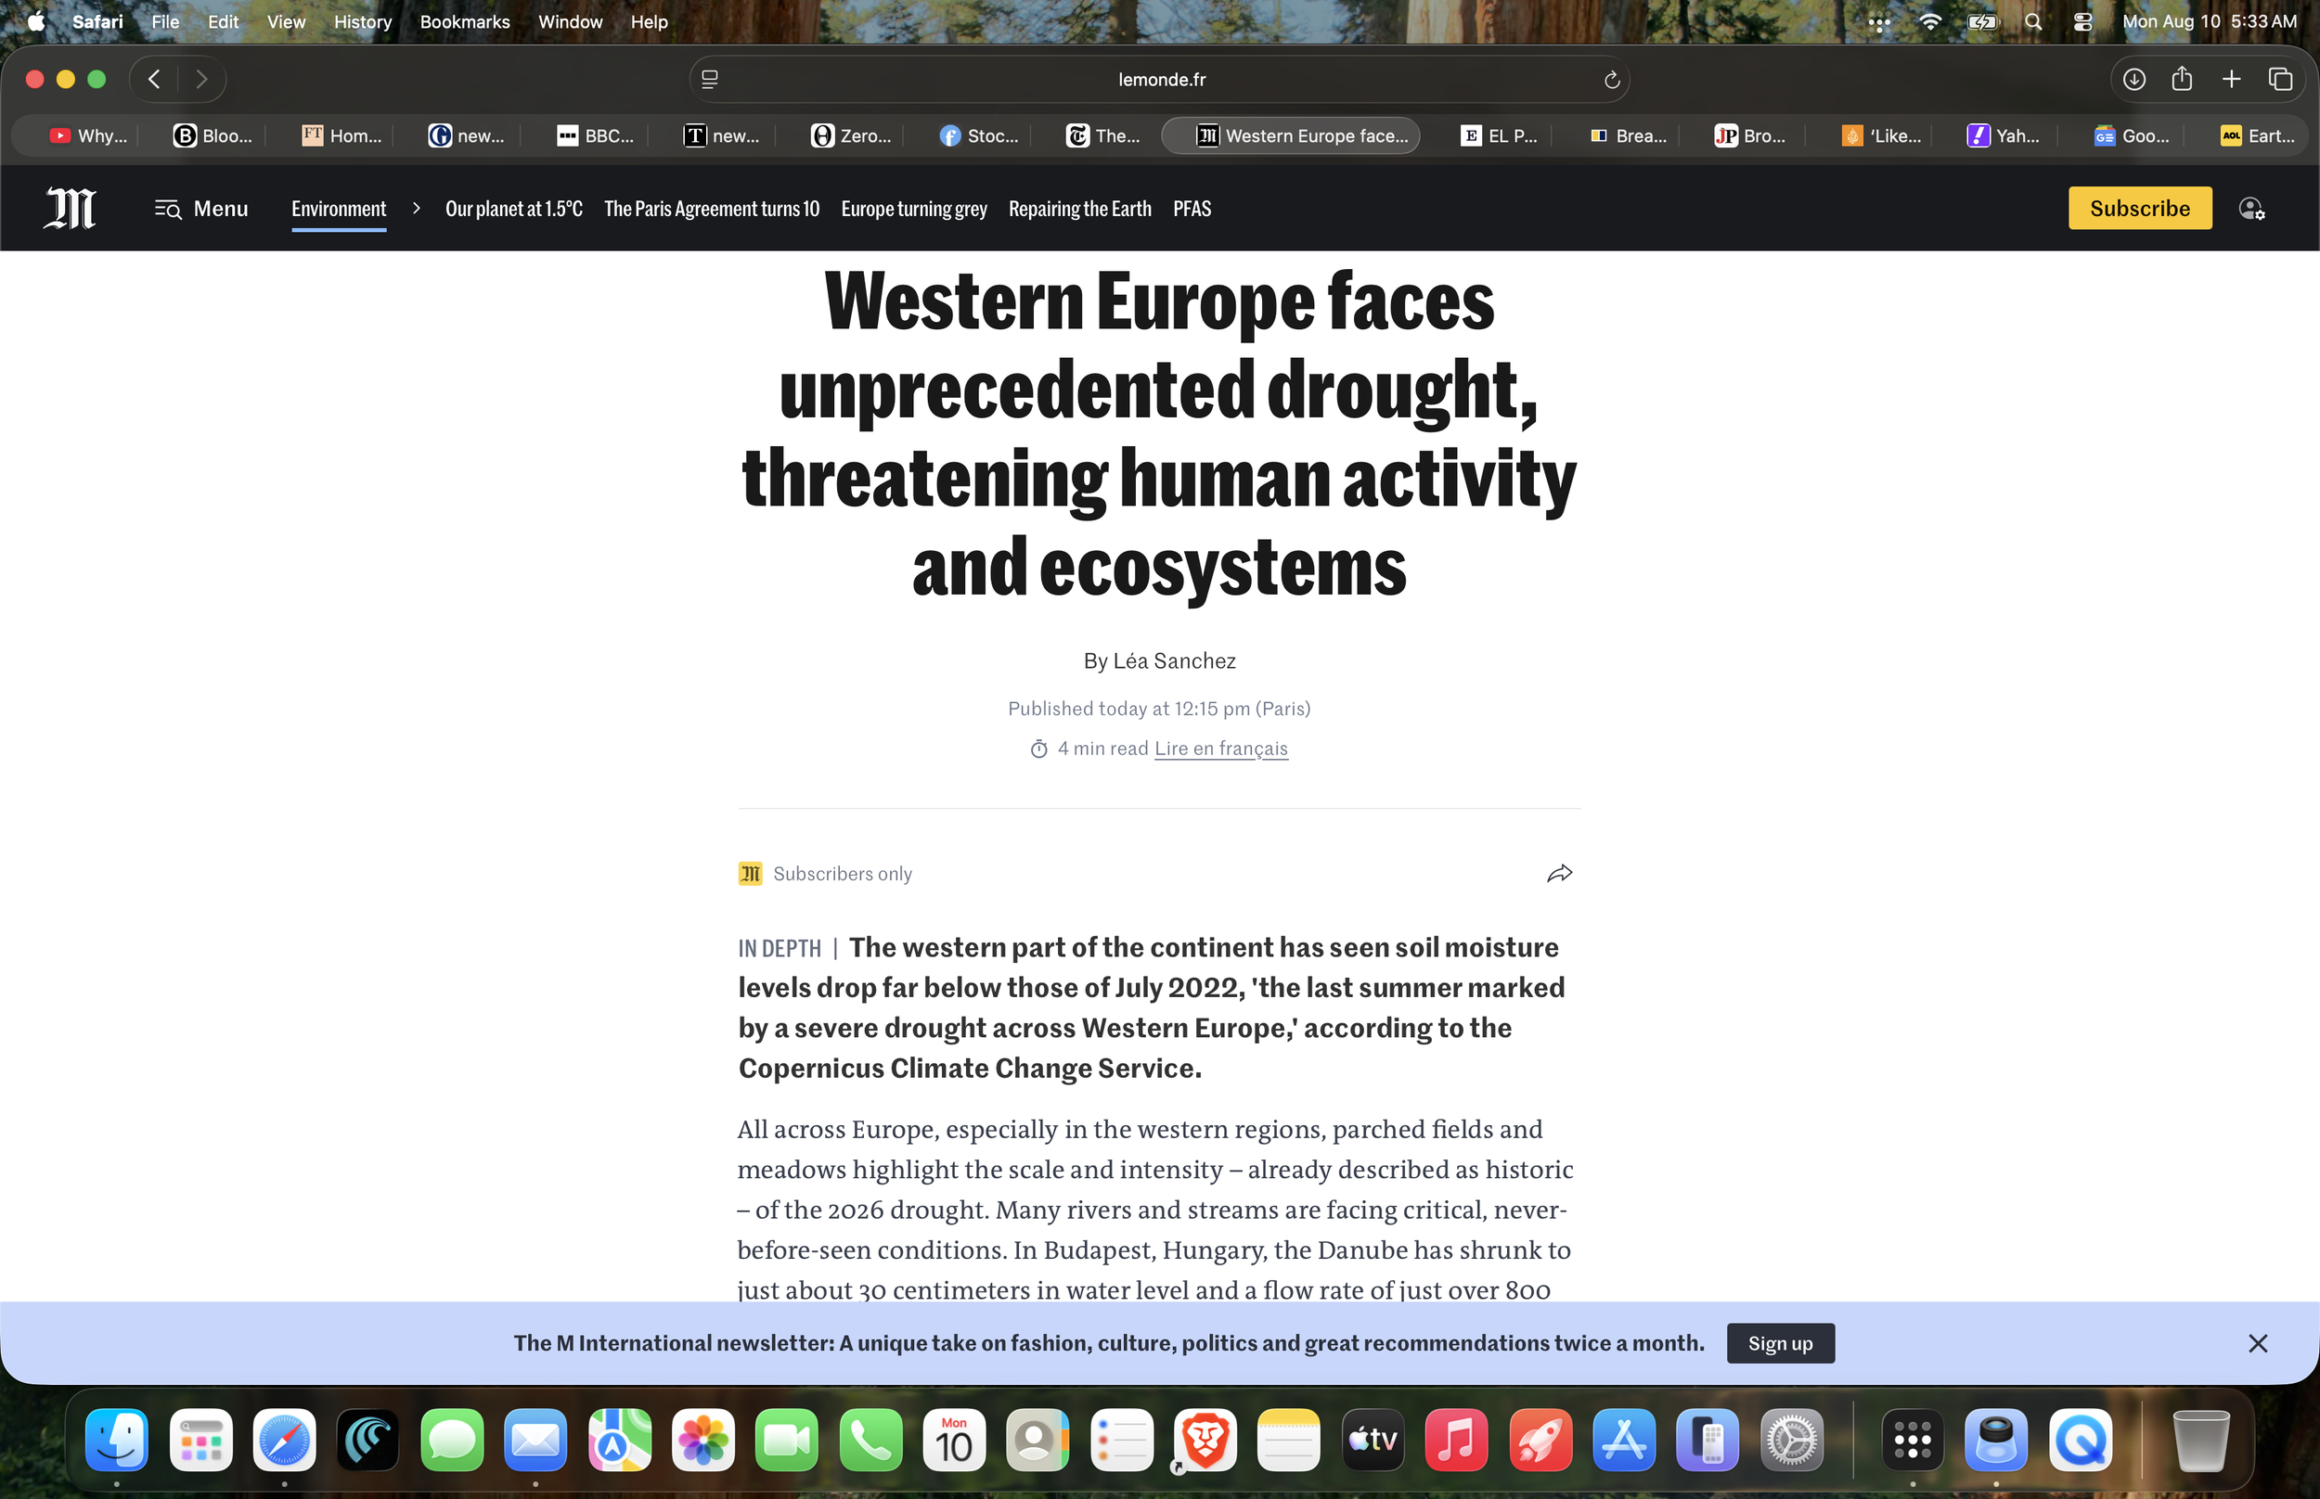The image size is (2320, 1499).
Task: Show Safari downloads
Action: pos(2134,79)
